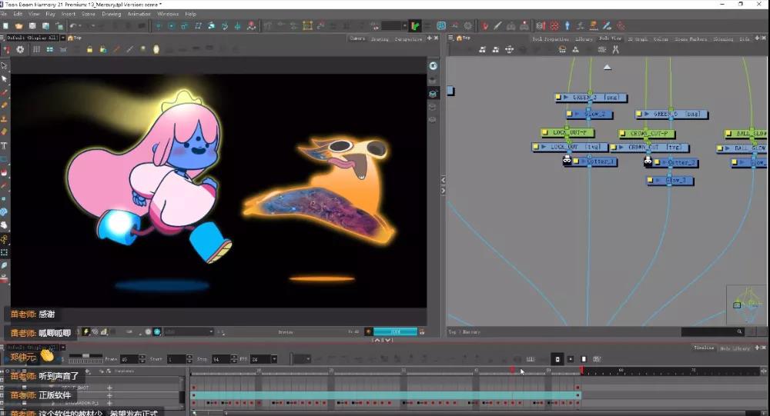Click the Node View hamburger menu icon
The width and height of the screenshot is (770, 416).
(x=450, y=38)
